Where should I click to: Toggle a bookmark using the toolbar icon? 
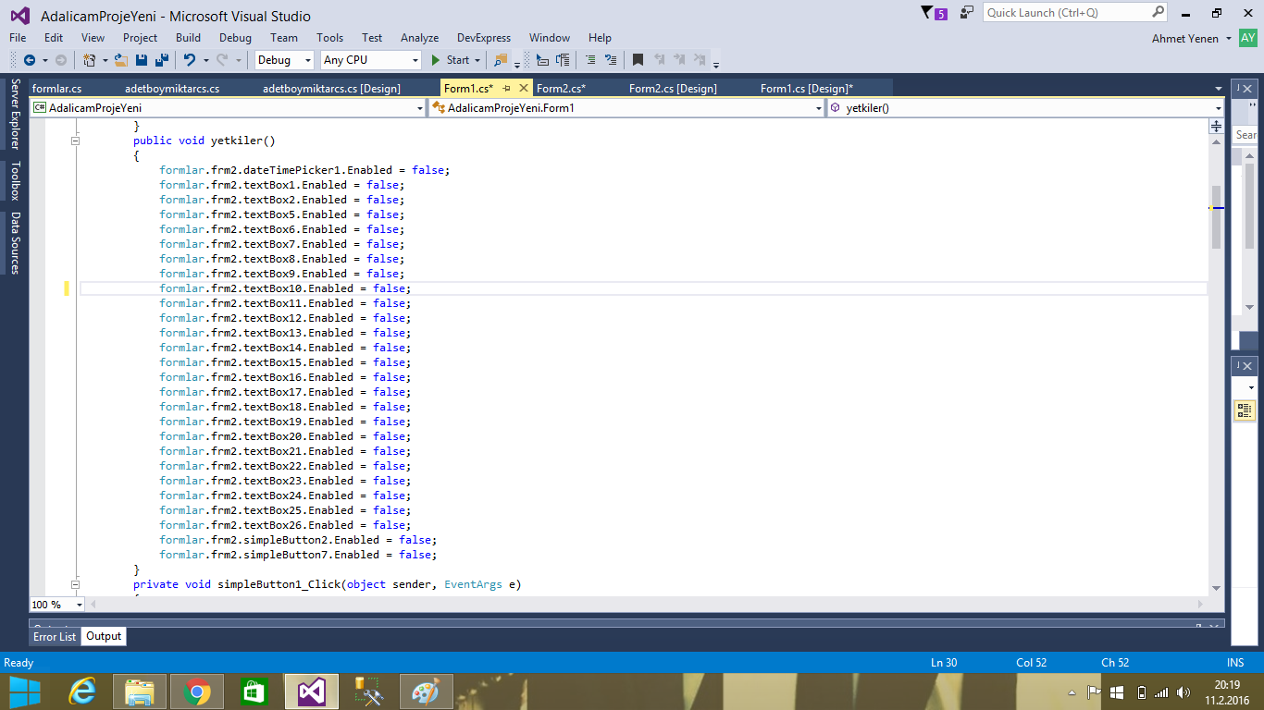click(x=638, y=59)
